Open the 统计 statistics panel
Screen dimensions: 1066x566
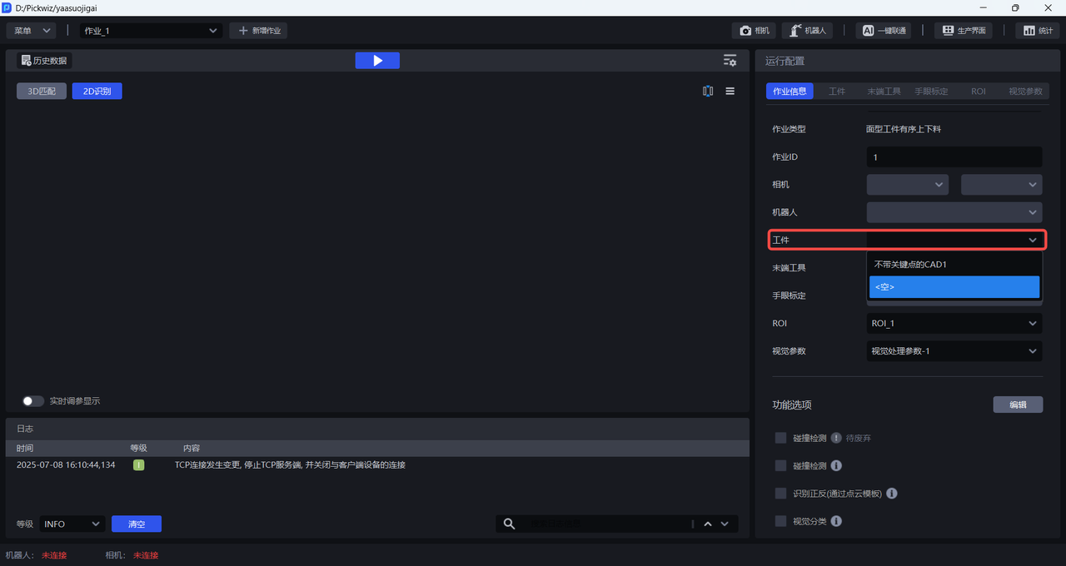click(x=1038, y=31)
